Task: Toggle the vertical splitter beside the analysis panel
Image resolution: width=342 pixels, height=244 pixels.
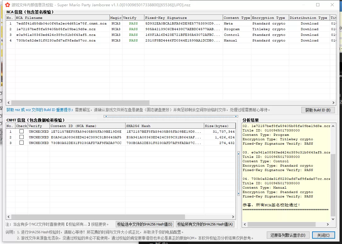Action: [x=238, y=173]
